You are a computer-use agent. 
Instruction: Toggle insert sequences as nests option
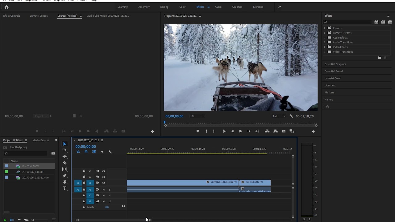[78, 152]
